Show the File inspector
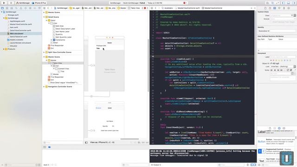The height and width of the screenshot is (167, 297). point(265,8)
